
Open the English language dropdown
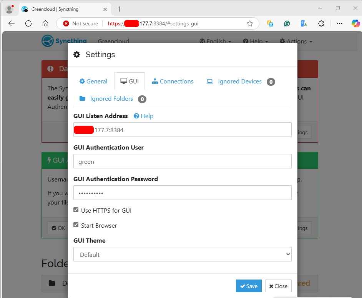(216, 42)
